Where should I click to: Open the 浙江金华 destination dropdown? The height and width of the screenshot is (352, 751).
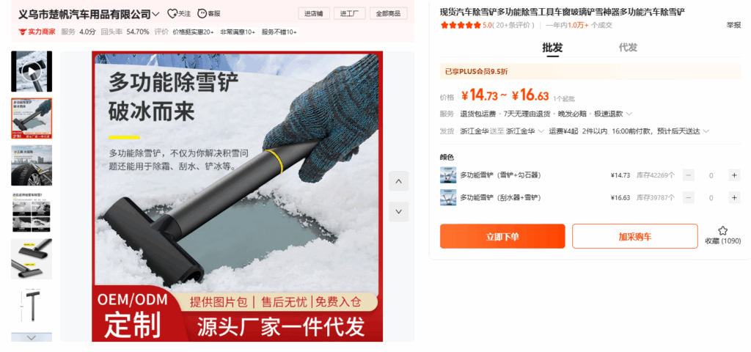pos(525,131)
